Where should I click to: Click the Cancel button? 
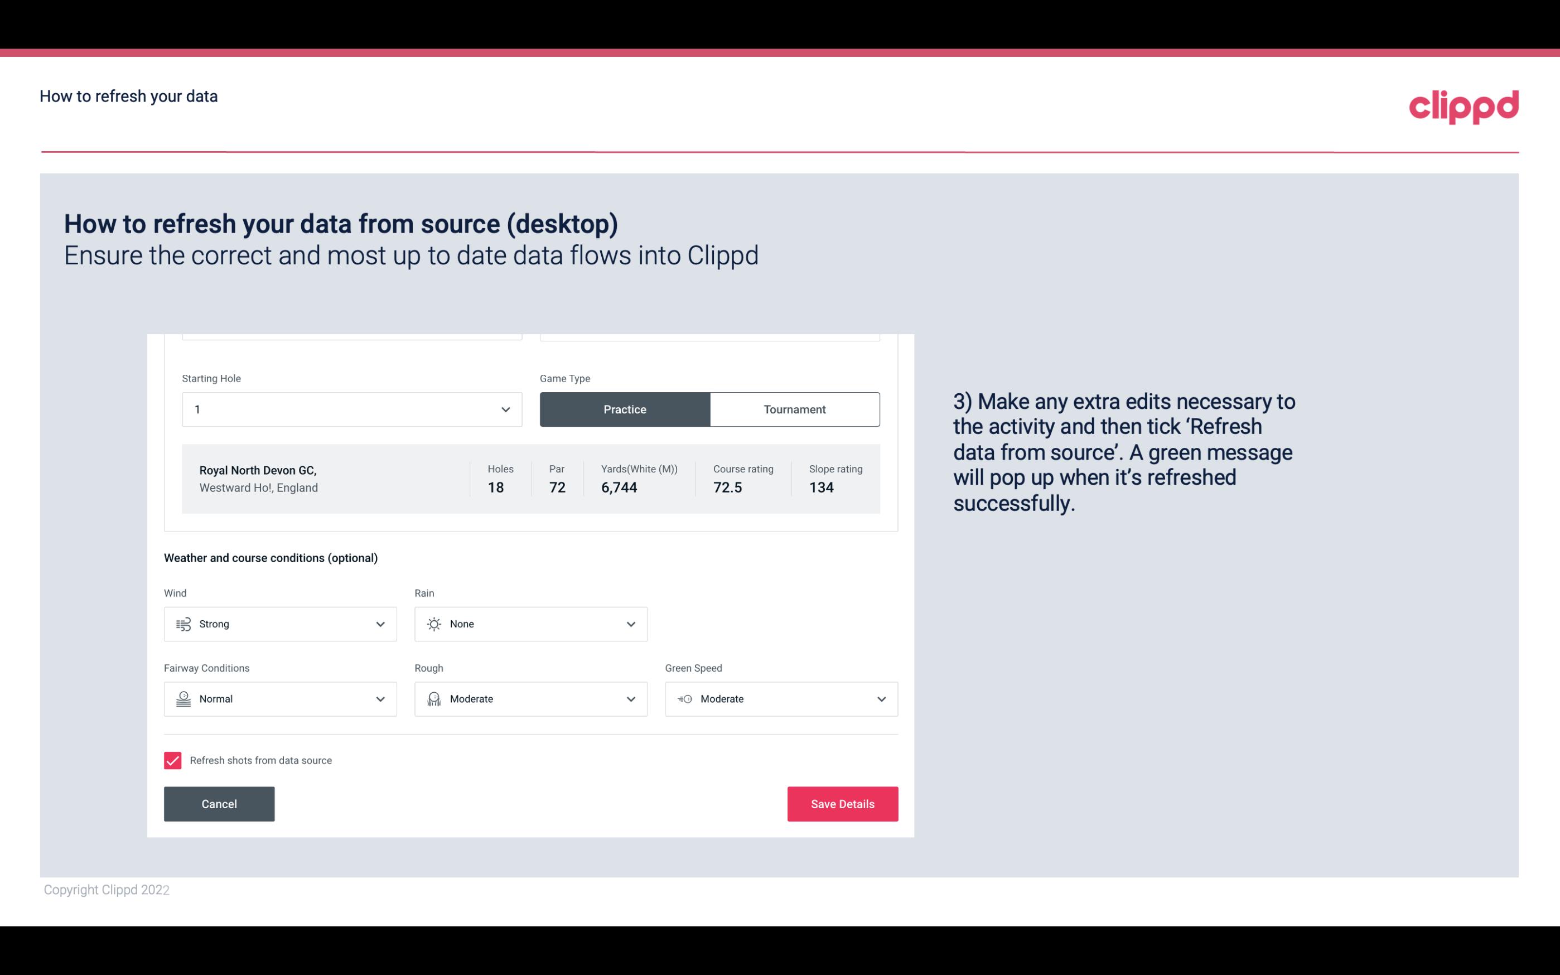(x=219, y=803)
